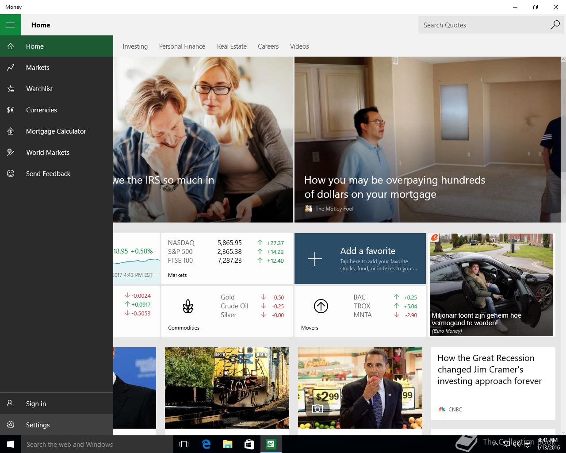Click the S&P 500 value 2,365.38
The width and height of the screenshot is (566, 453).
point(229,251)
